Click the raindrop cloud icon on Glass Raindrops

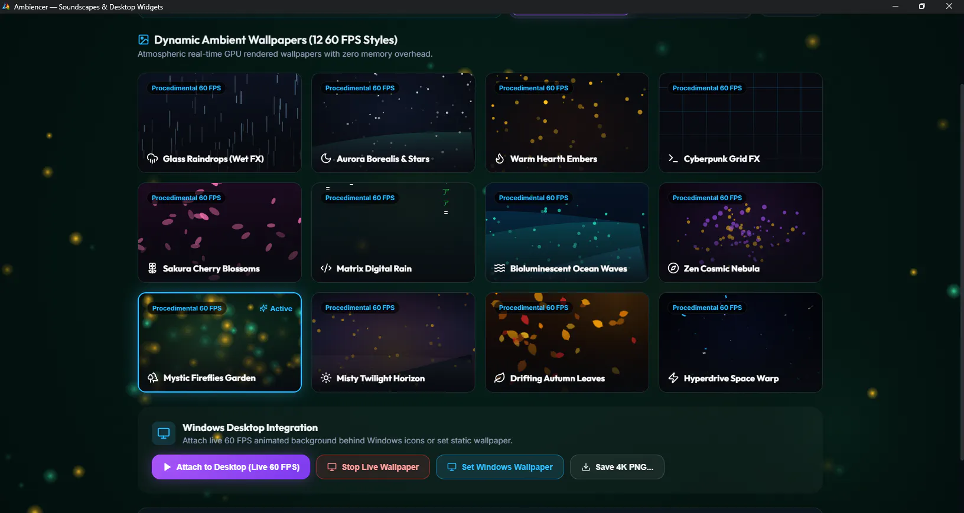click(152, 159)
